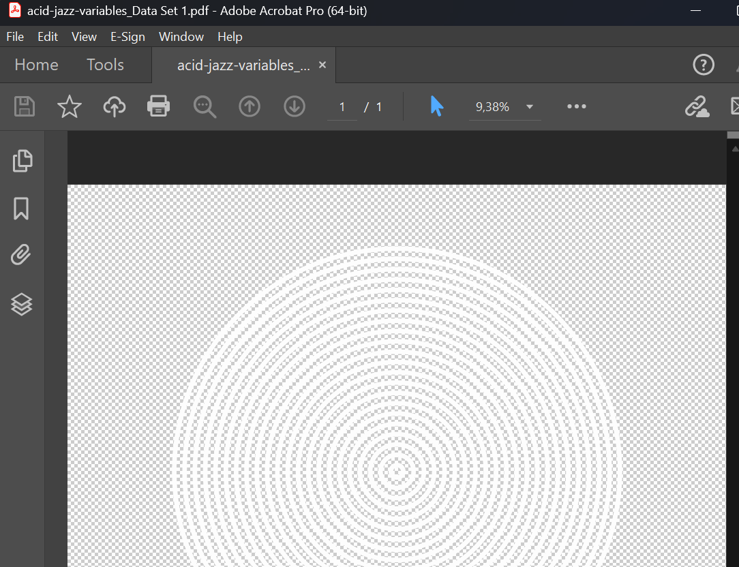The image size is (739, 567).
Task: Open the View menu
Action: pyautogui.click(x=84, y=36)
